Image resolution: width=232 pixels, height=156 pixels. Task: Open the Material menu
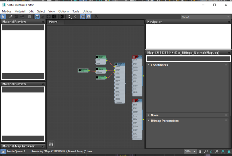20,11
